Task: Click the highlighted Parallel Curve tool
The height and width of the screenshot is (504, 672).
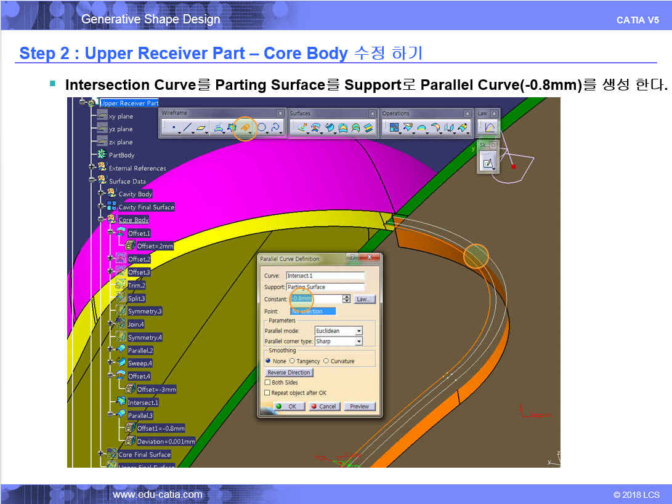Action: pos(245,128)
